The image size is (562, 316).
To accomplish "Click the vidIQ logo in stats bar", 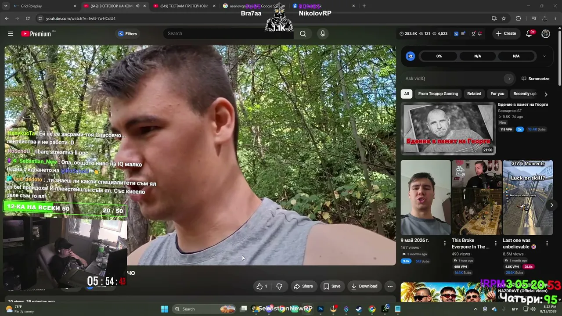I will pos(456,34).
